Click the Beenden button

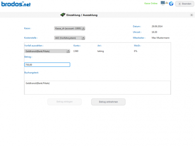(x=185, y=4)
